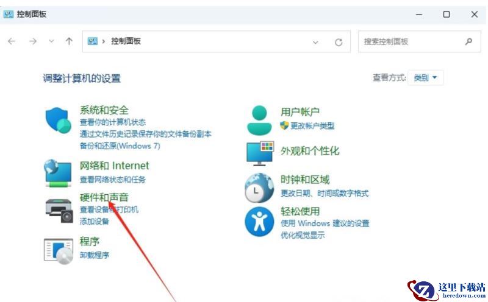
Task: Open 查看你的计算机状态 link
Action: 113,122
